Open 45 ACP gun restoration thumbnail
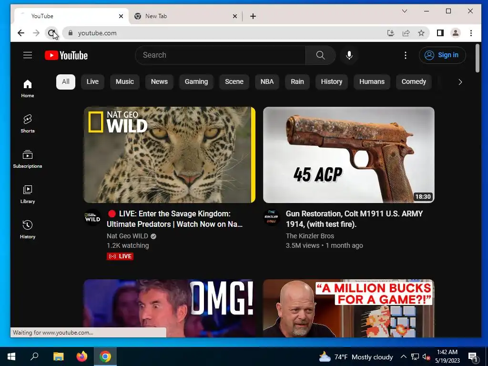The width and height of the screenshot is (488, 366). (x=348, y=155)
